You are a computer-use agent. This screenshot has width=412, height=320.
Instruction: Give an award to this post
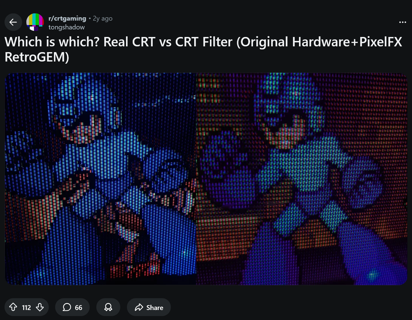point(108,307)
